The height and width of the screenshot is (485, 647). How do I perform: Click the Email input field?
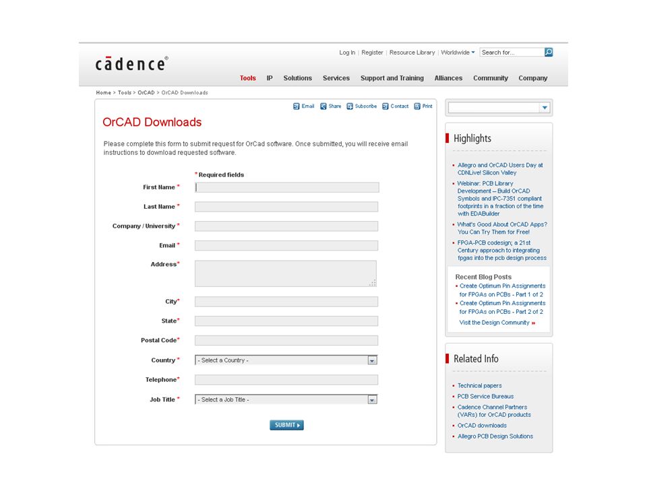pos(286,245)
